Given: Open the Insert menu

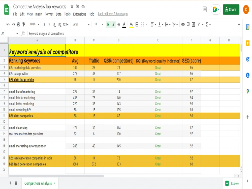Looking at the screenshot, I should pos(39,14).
